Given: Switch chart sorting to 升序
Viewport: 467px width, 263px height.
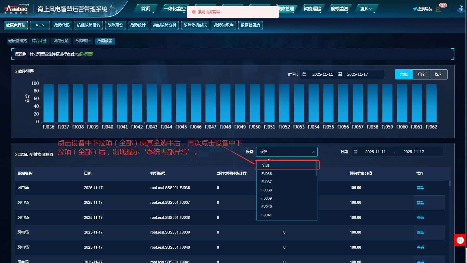Looking at the screenshot, I should [x=421, y=74].
